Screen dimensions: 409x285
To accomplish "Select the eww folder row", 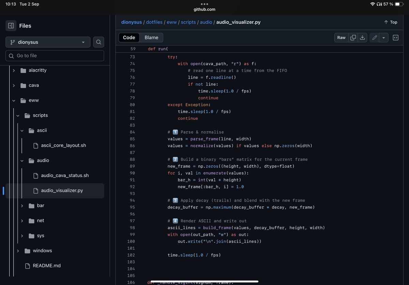I will pyautogui.click(x=55, y=100).
